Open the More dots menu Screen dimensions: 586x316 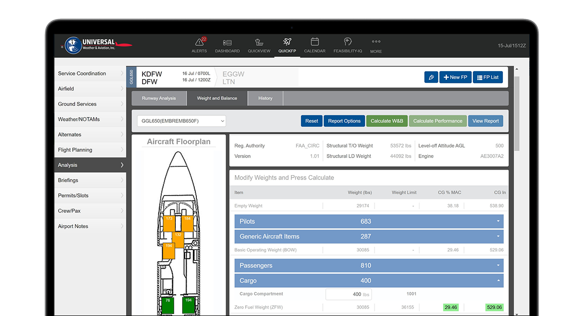[376, 42]
